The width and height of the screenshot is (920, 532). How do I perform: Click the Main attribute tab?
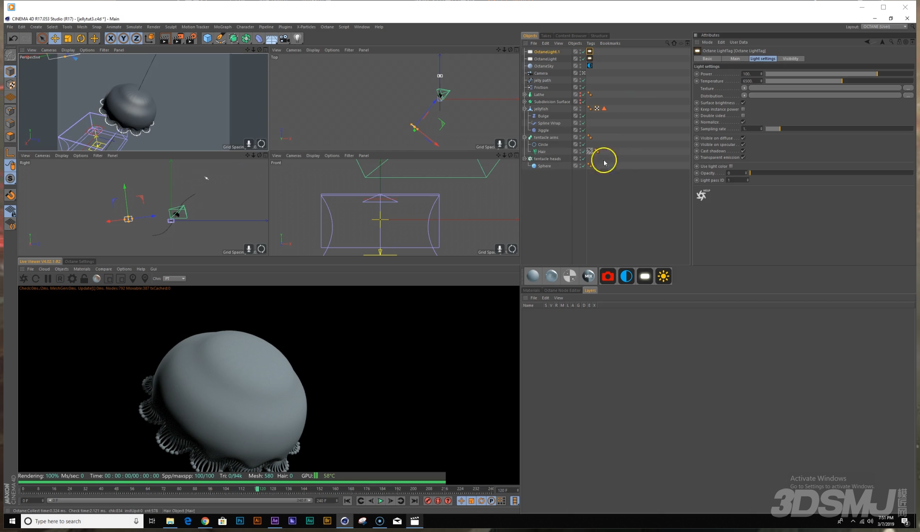pyautogui.click(x=735, y=58)
